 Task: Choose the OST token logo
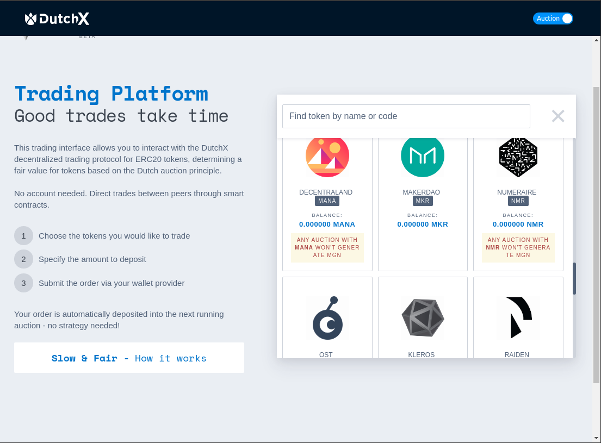click(x=327, y=318)
